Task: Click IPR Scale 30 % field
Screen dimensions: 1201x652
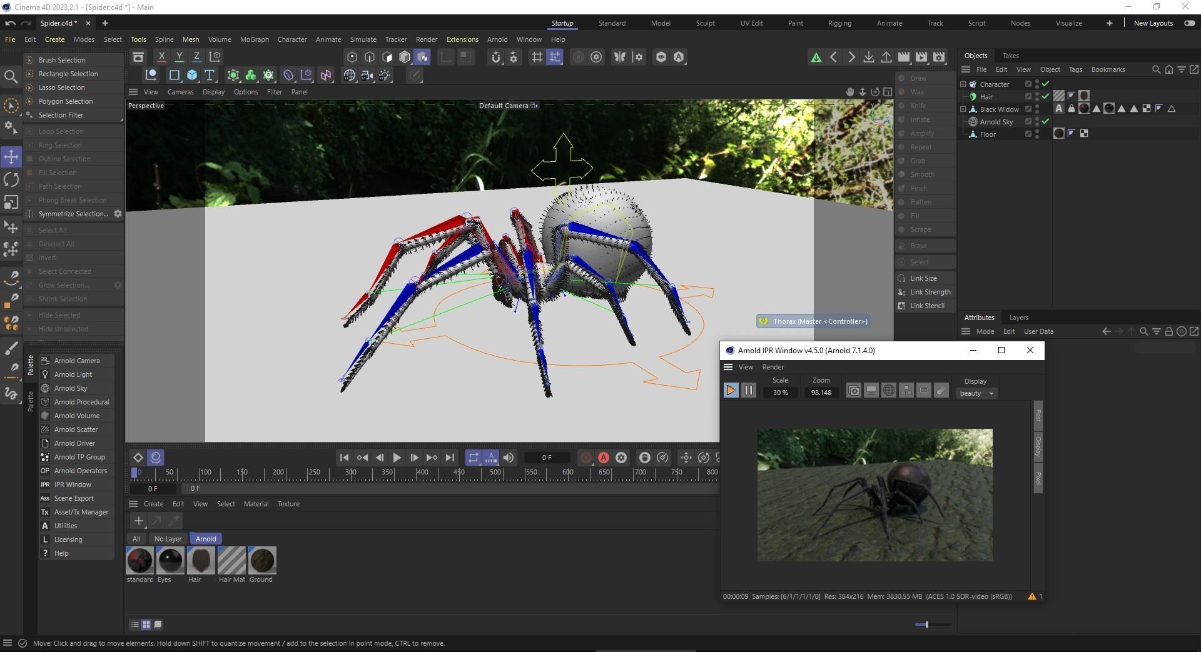Action: [x=780, y=393]
